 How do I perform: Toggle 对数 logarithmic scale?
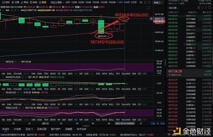tap(153, 124)
